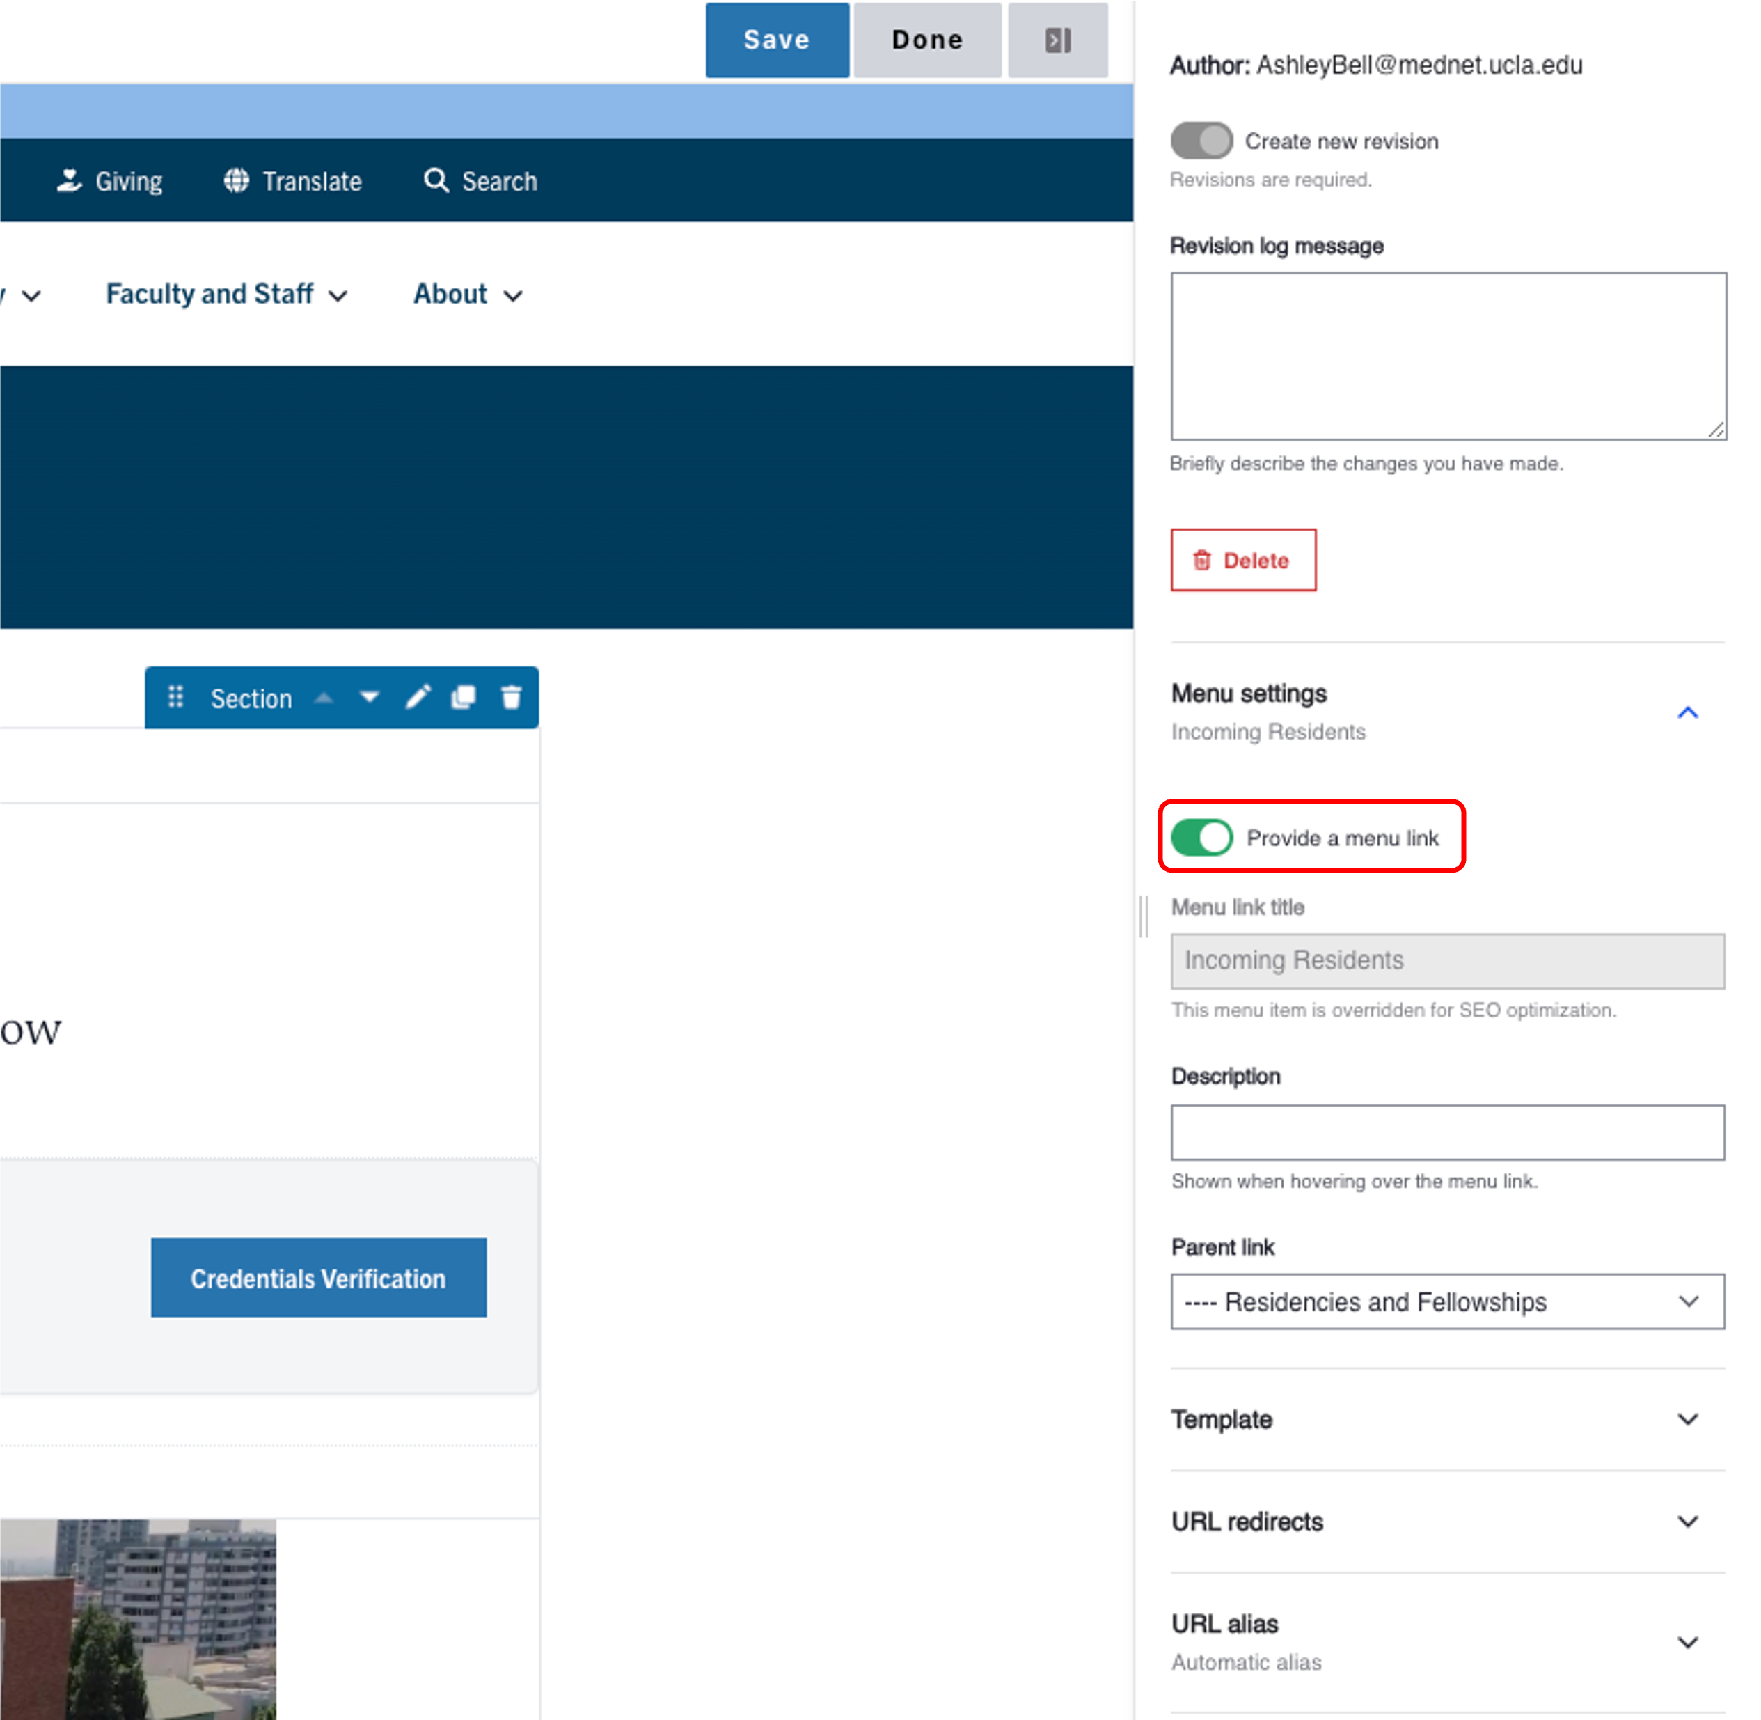Click the Section drag handle icon

[176, 697]
